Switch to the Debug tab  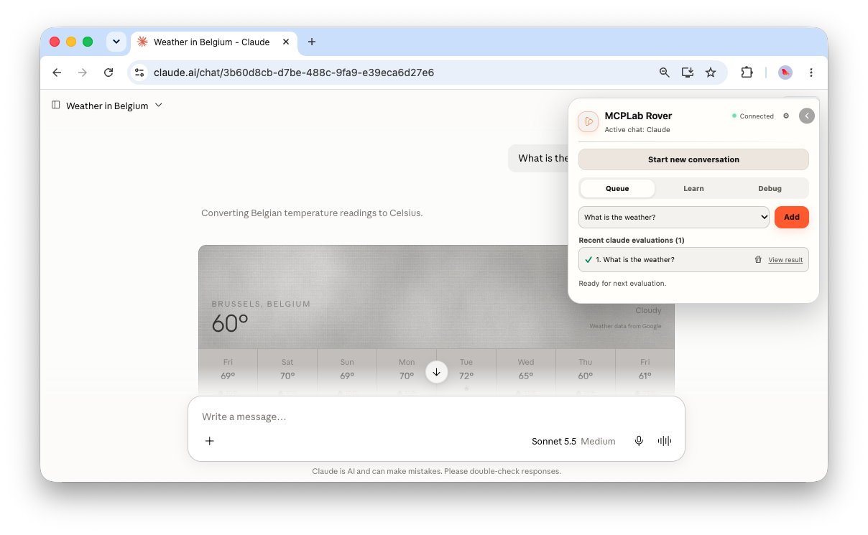point(770,188)
